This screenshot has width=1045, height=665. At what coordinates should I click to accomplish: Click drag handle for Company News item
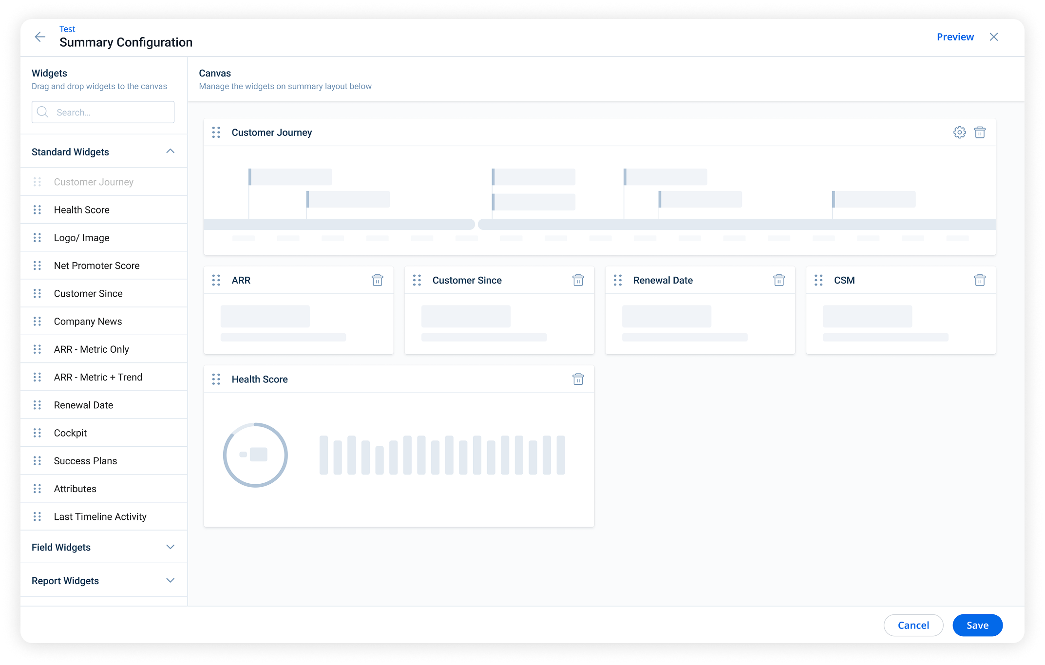coord(37,321)
